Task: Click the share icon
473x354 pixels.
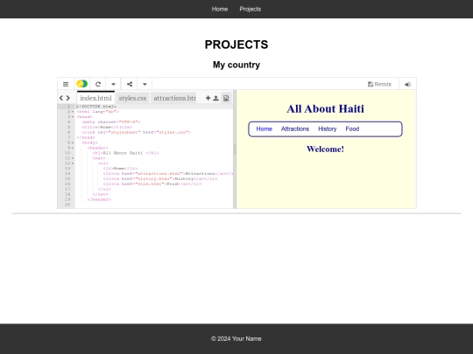Action: [130, 84]
